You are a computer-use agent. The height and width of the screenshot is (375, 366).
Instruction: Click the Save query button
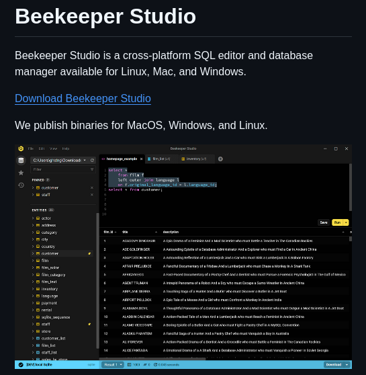pyautogui.click(x=324, y=222)
